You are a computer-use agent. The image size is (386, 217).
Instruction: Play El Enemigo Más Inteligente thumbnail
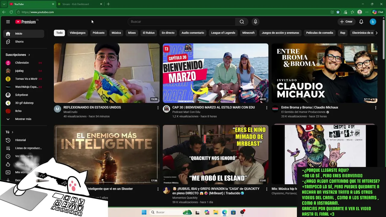pyautogui.click(x=107, y=155)
